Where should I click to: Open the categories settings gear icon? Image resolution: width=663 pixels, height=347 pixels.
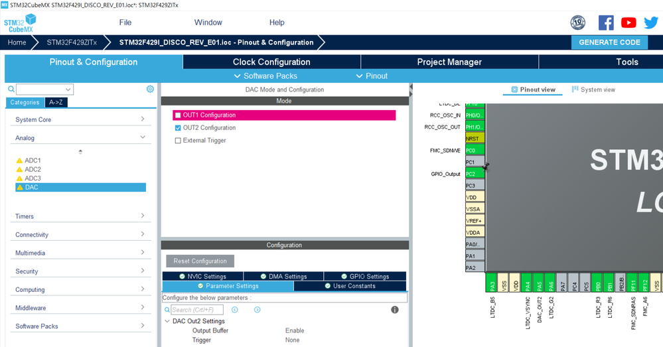[x=150, y=89]
